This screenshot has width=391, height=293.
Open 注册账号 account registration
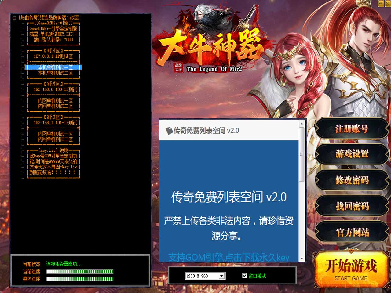352,129
